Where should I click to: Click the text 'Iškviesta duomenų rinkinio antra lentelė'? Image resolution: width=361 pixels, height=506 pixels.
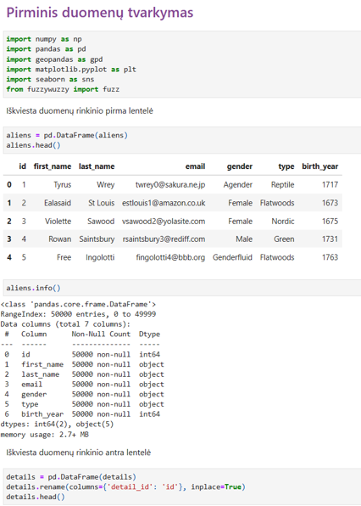click(78, 453)
